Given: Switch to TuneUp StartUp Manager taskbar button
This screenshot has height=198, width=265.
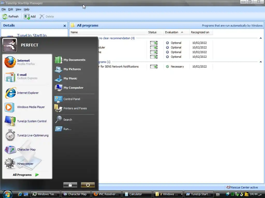Looking at the screenshot, I should coord(198,194).
